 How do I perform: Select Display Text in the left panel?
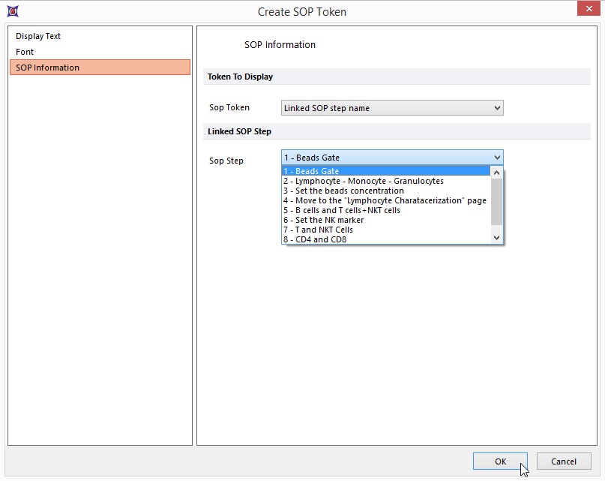coord(38,36)
